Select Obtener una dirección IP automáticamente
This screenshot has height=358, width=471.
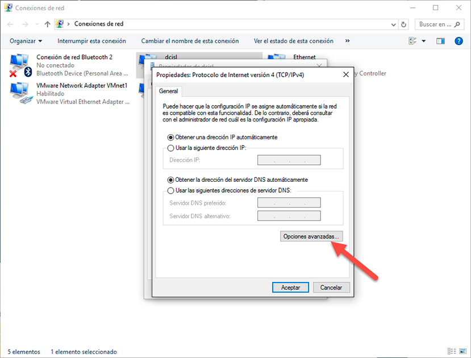pyautogui.click(x=171, y=138)
